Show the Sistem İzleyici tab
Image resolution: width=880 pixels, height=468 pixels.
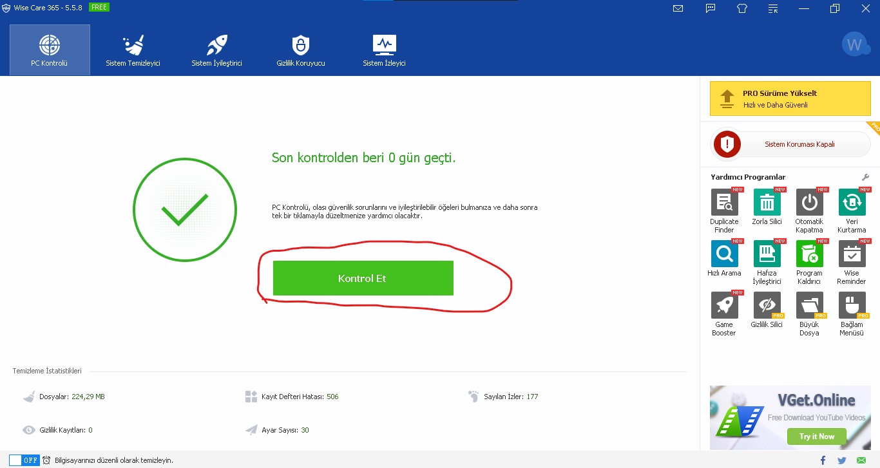pos(385,50)
